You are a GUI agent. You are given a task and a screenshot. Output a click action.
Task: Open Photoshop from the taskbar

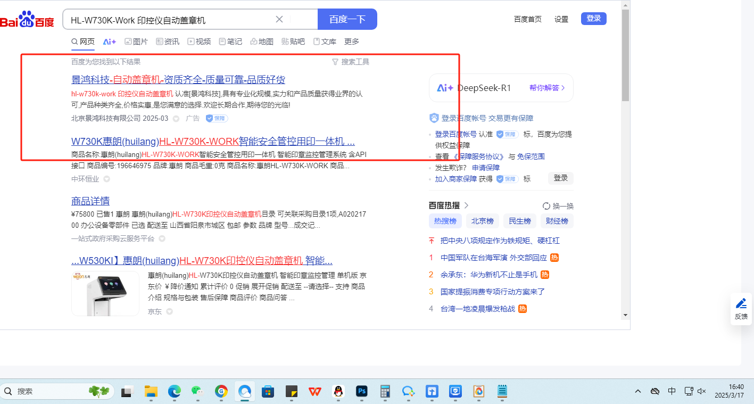click(x=362, y=391)
